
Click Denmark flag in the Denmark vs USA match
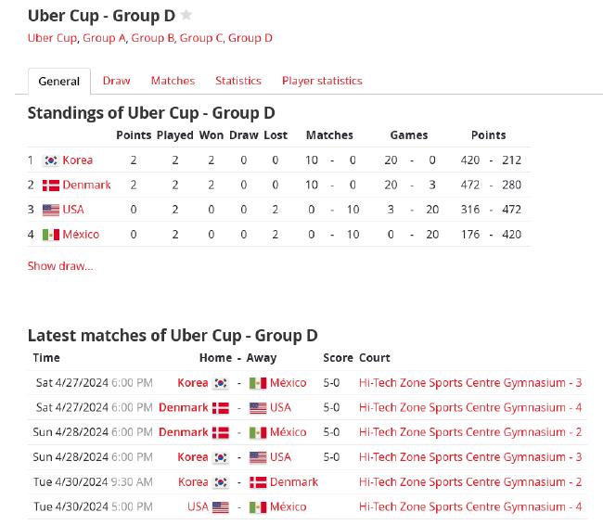pos(221,408)
